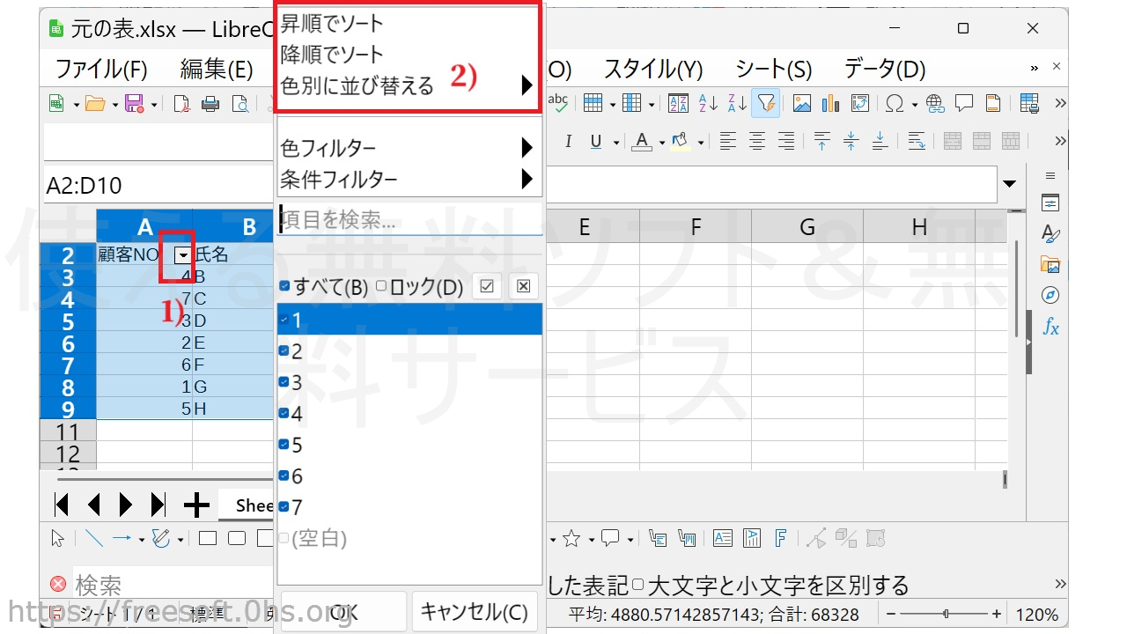The width and height of the screenshot is (1127, 634).
Task: Open the Functions sidebar panel icon
Action: 1050,327
